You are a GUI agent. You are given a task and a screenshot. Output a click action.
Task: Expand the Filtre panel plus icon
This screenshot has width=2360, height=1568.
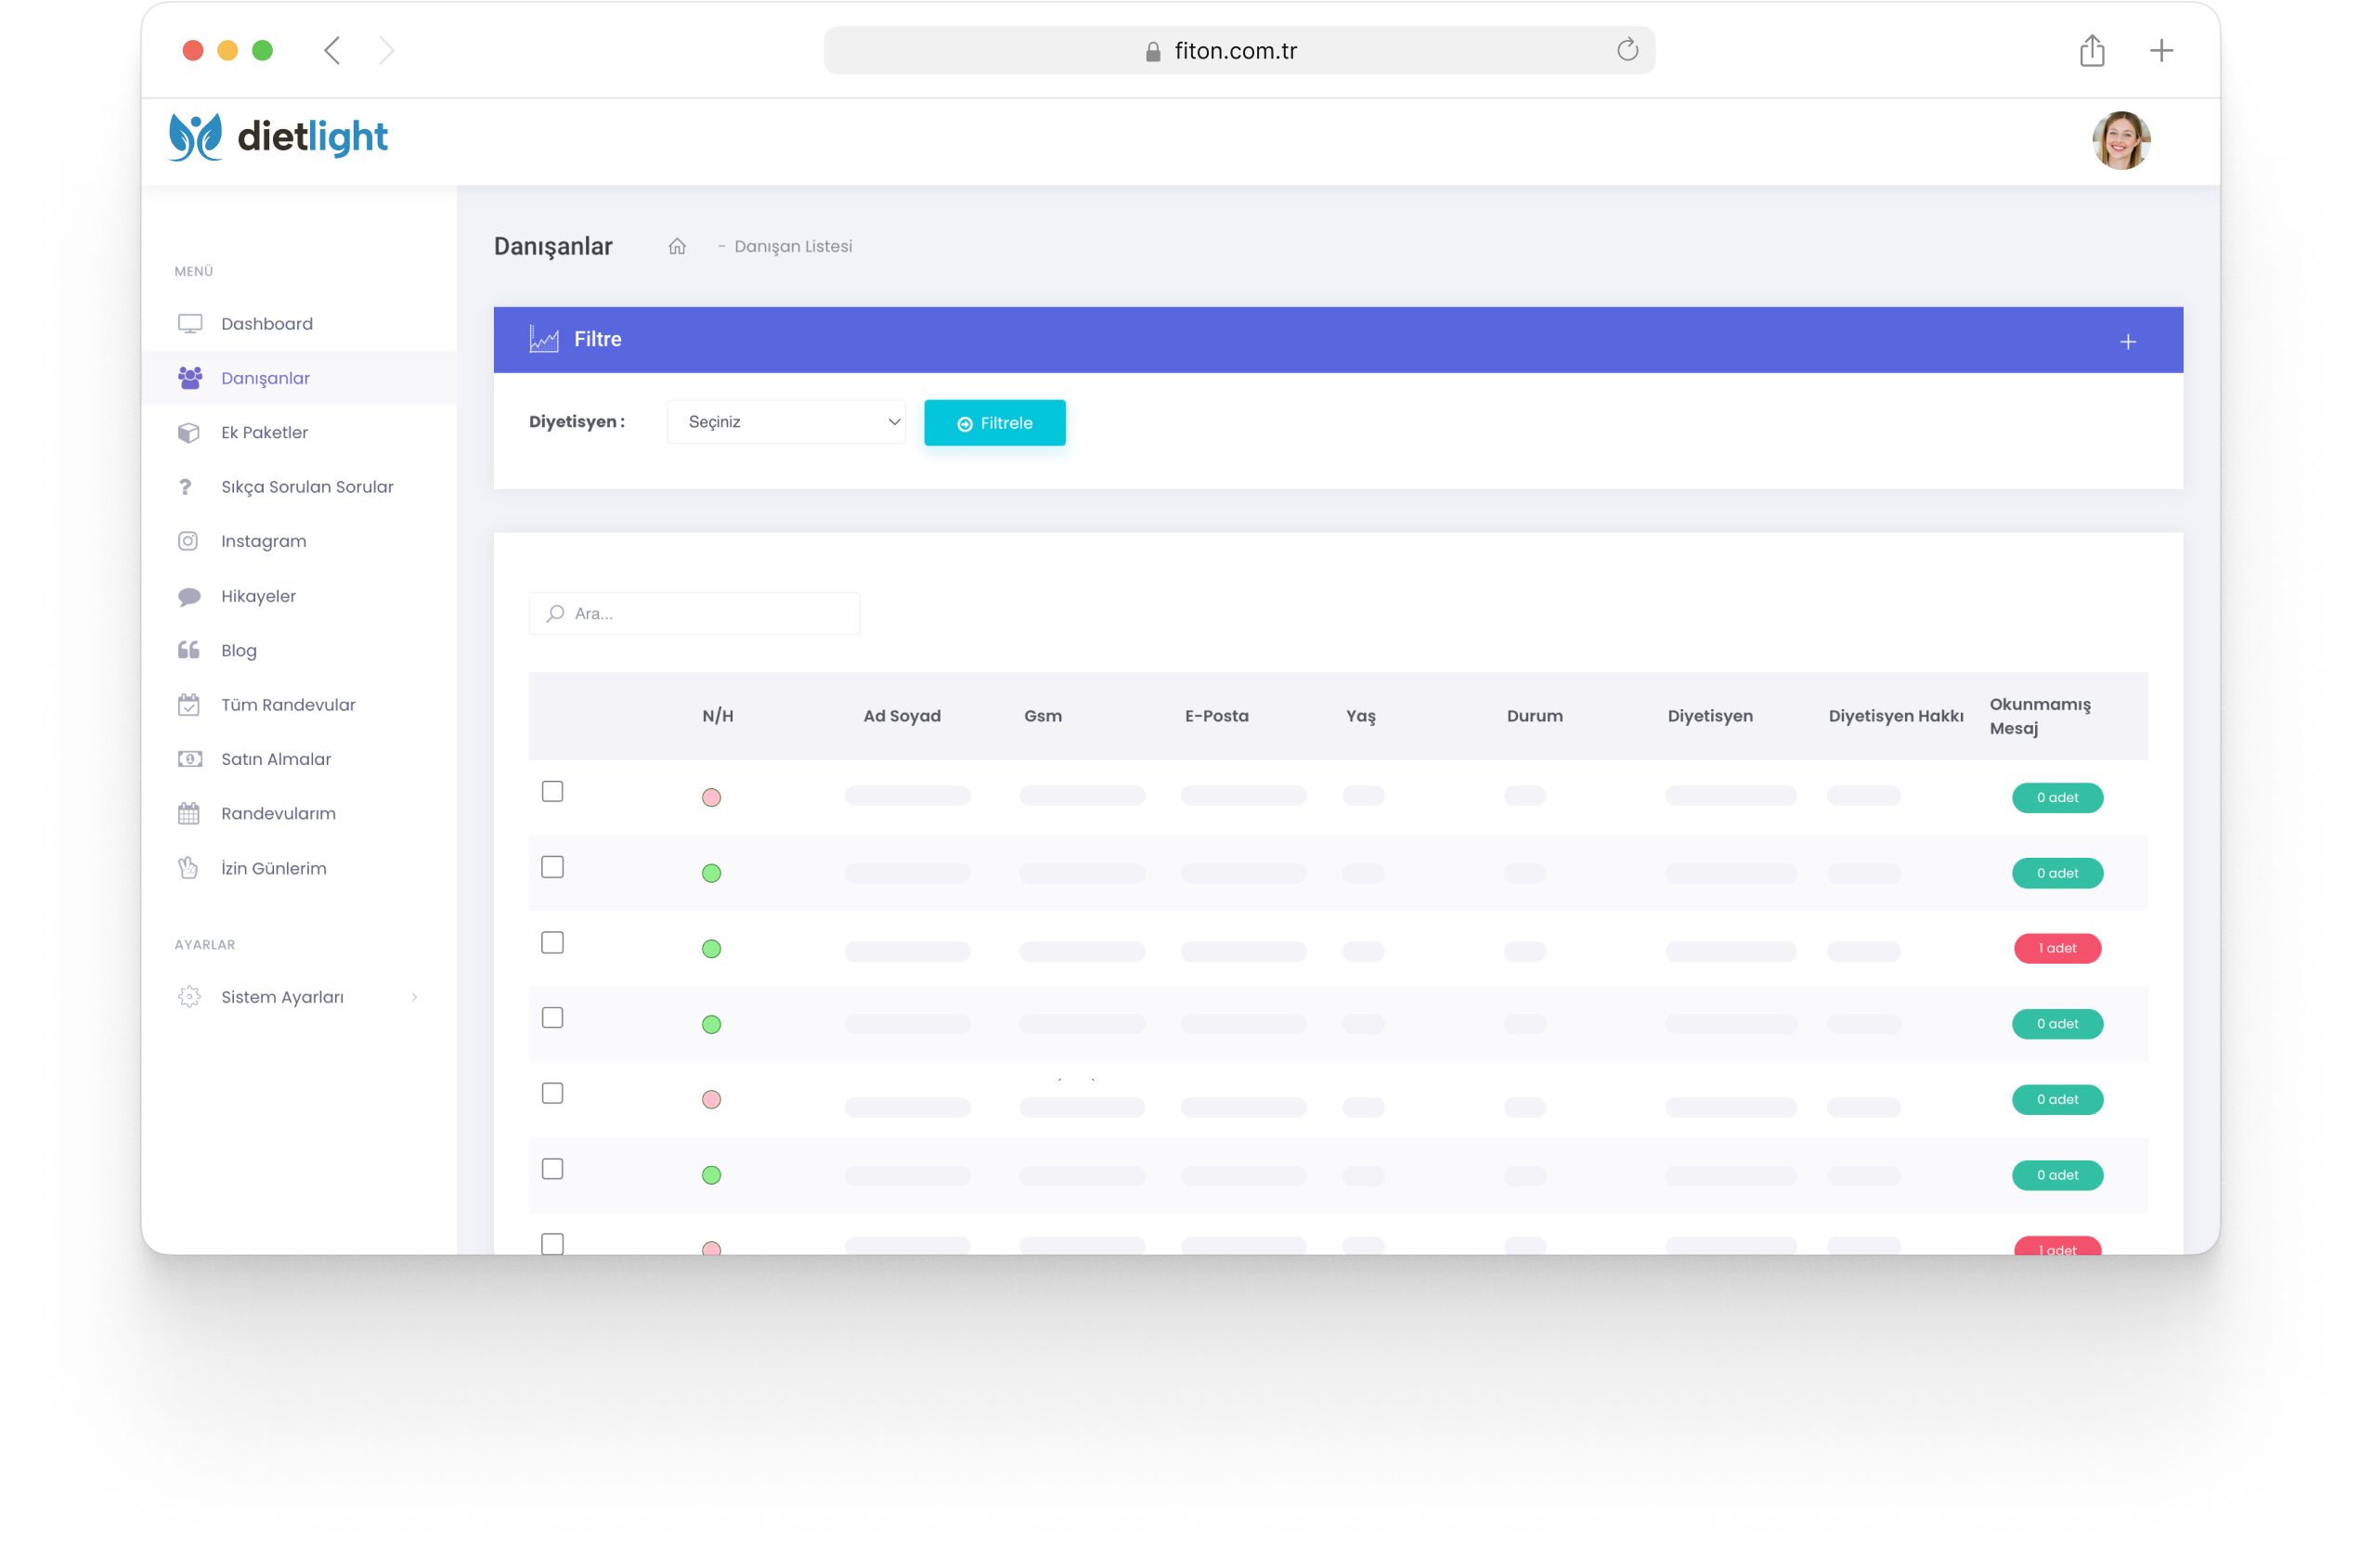point(2128,342)
